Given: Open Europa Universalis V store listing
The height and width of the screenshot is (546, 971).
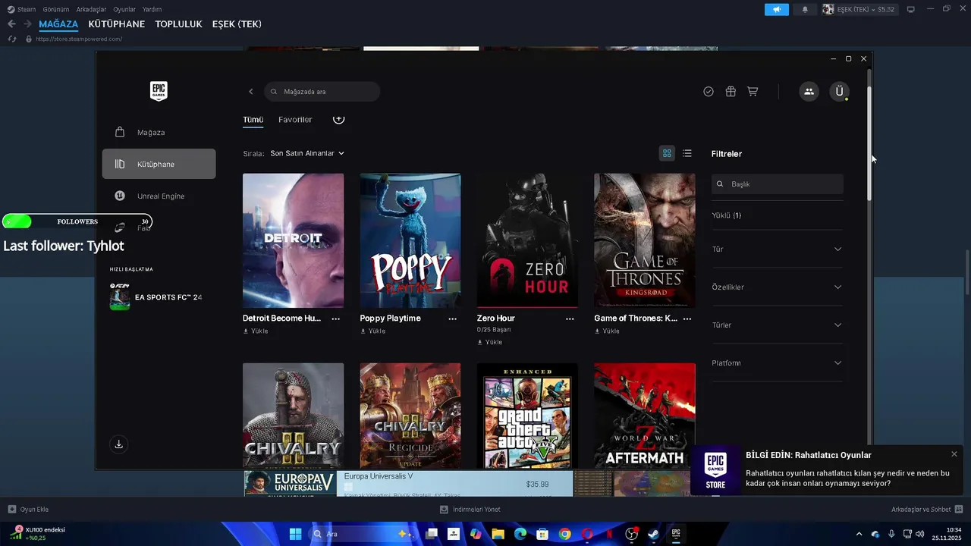Looking at the screenshot, I should point(409,483).
